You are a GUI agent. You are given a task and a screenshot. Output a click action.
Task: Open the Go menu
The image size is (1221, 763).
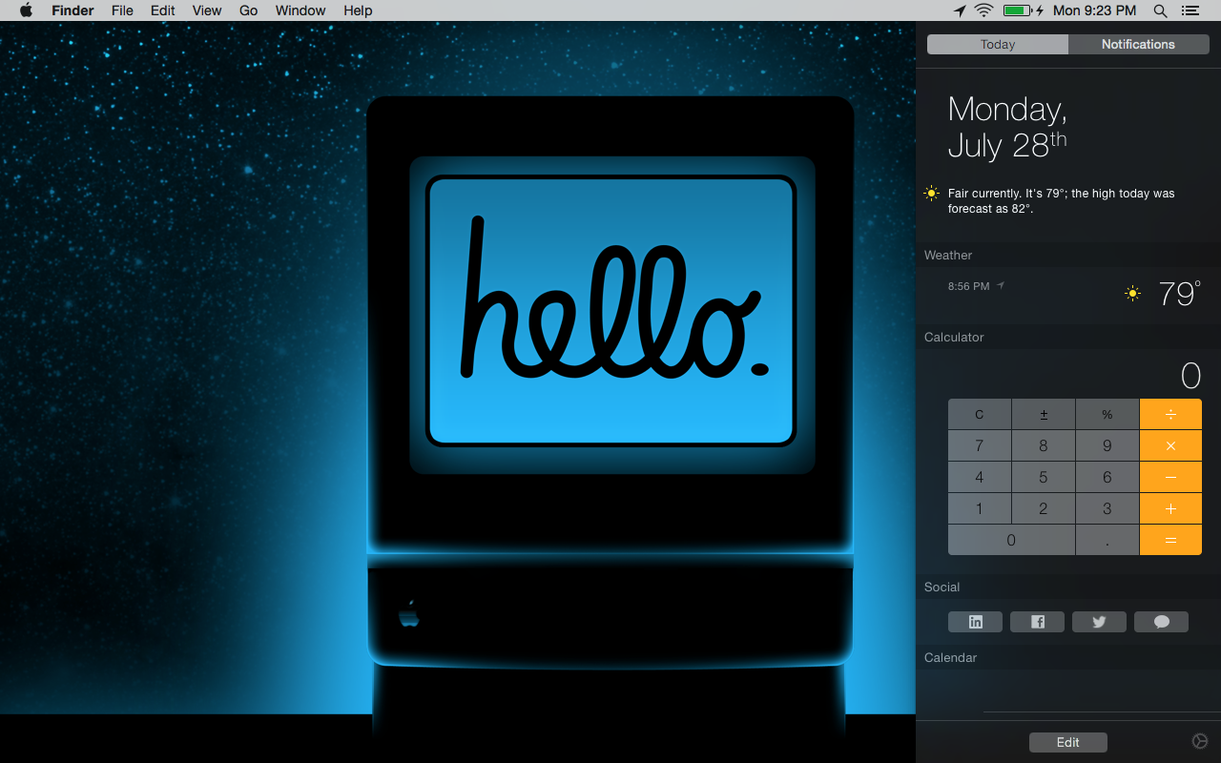[249, 10]
